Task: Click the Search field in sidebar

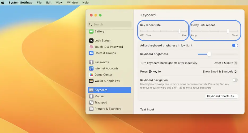Action: [109, 24]
